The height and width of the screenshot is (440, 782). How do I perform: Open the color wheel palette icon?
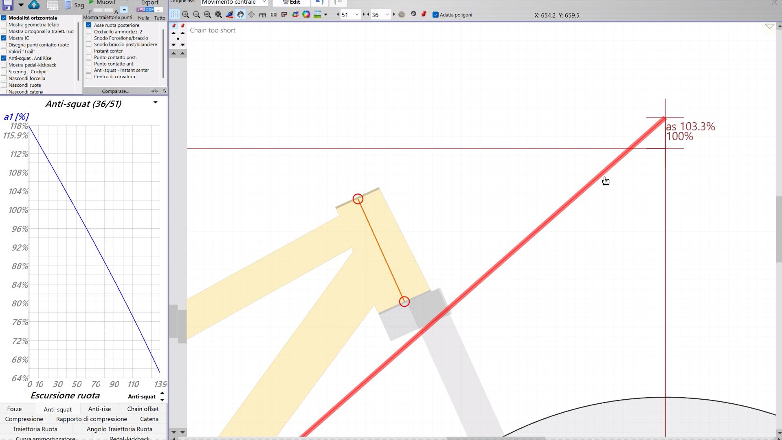[x=306, y=15]
